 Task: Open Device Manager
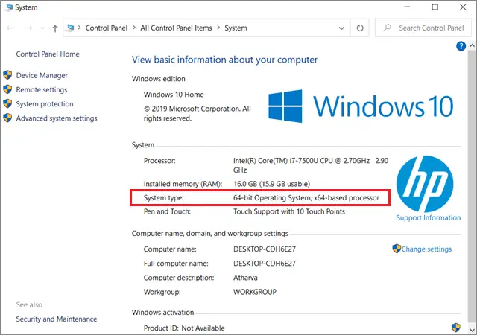pos(42,75)
